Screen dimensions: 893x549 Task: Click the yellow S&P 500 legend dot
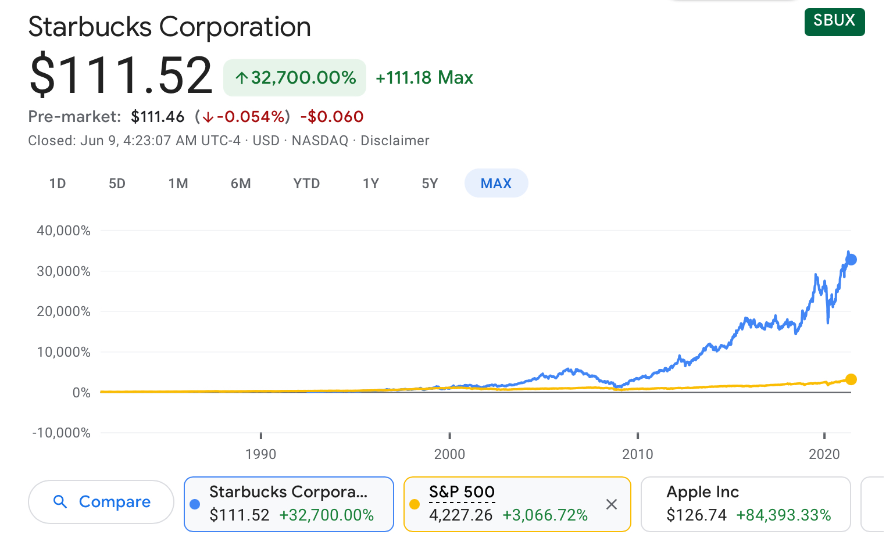(x=415, y=504)
